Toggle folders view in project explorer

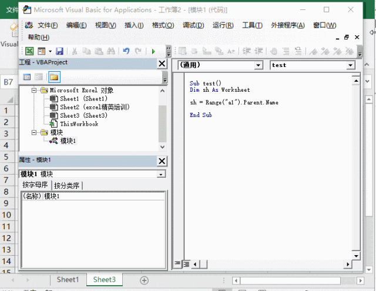point(54,77)
